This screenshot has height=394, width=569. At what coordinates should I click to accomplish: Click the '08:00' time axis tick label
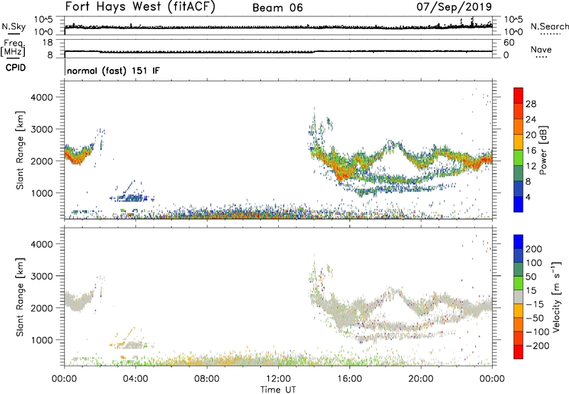coord(207,379)
